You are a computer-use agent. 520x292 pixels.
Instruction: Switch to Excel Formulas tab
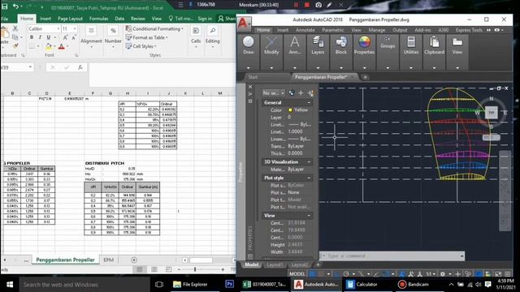98,19
